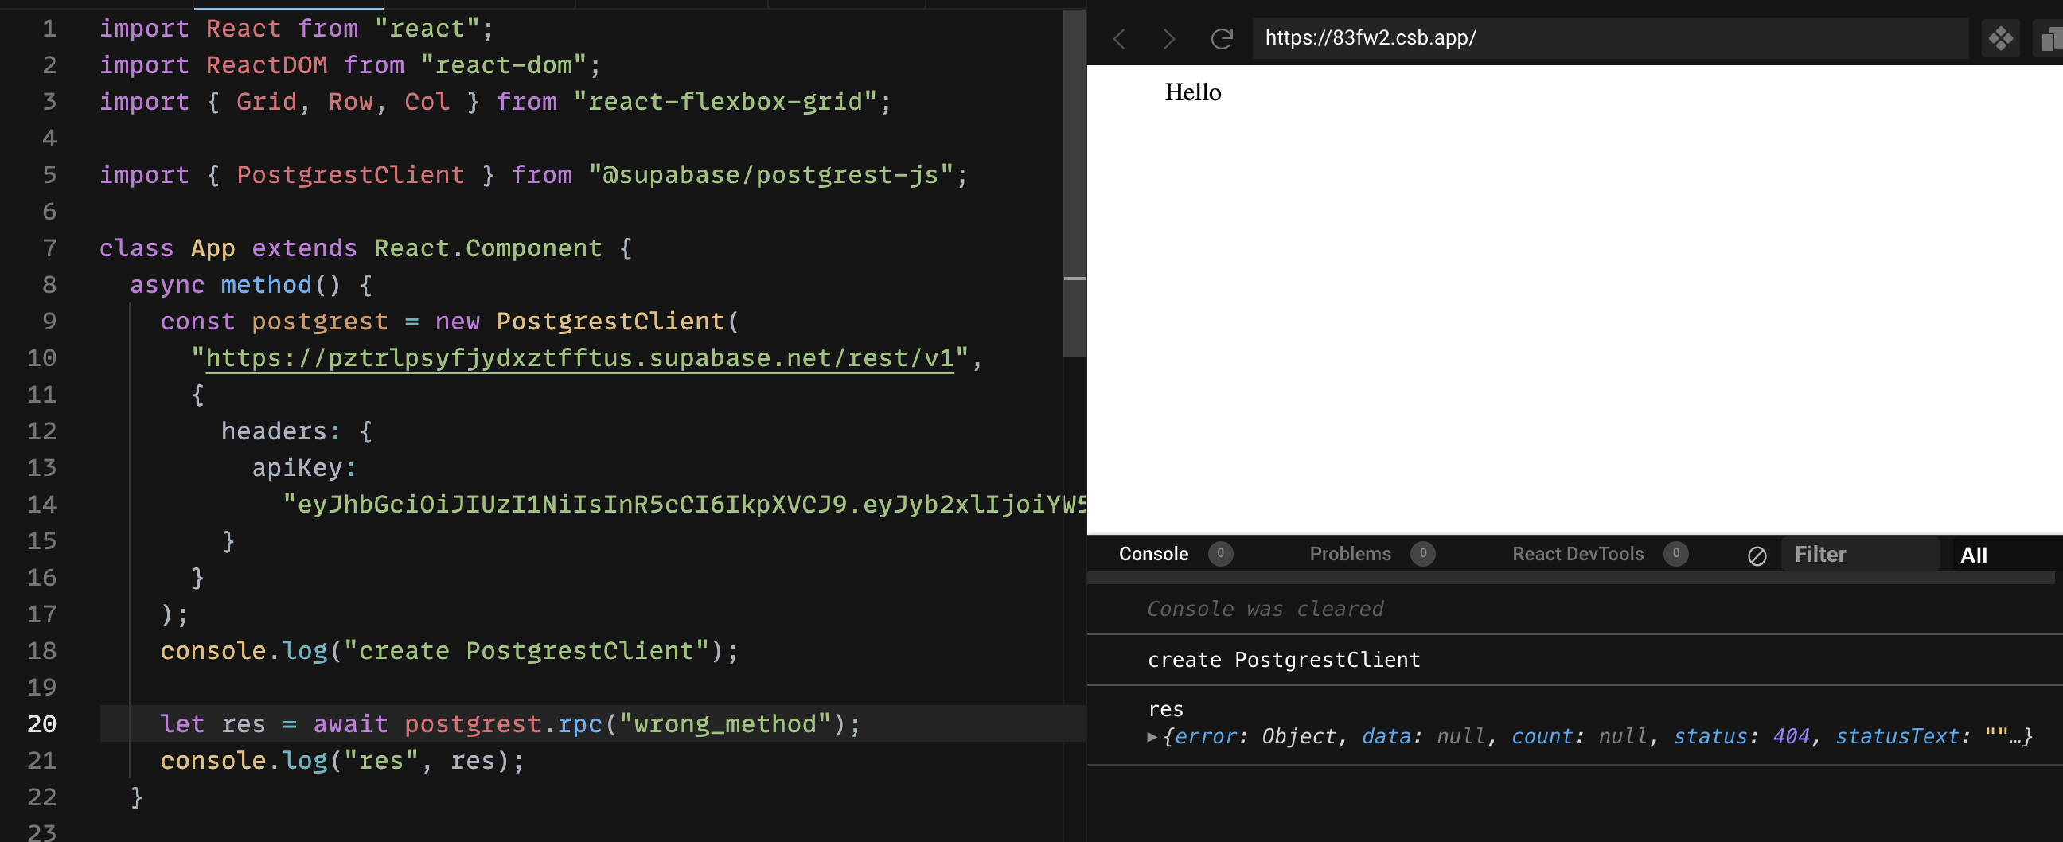Image resolution: width=2063 pixels, height=842 pixels.
Task: Click the preview URL address field
Action: [x=1609, y=37]
